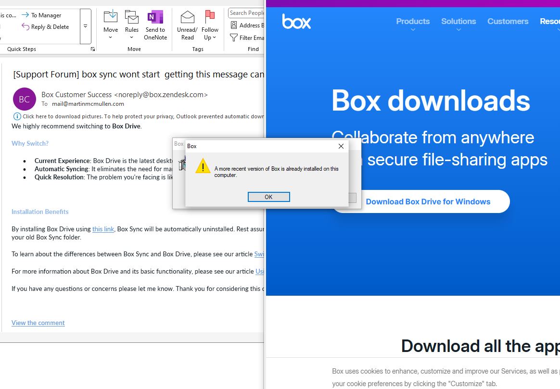The height and width of the screenshot is (389, 560).
Task: Open Customers on Box site
Action: [508, 22]
